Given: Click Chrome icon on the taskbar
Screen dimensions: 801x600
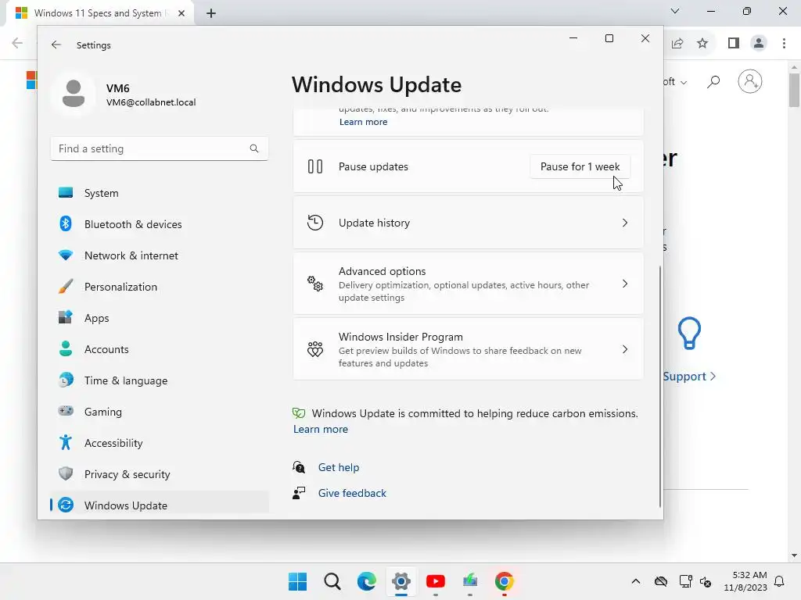Looking at the screenshot, I should 505,581.
